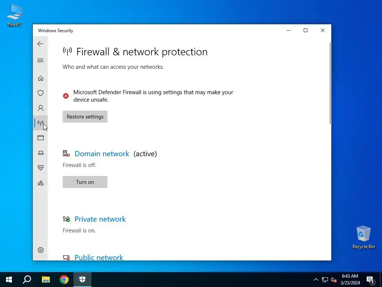Screen dimensions: 382x287
Task: Click the Private network house icon
Action: tap(66, 219)
